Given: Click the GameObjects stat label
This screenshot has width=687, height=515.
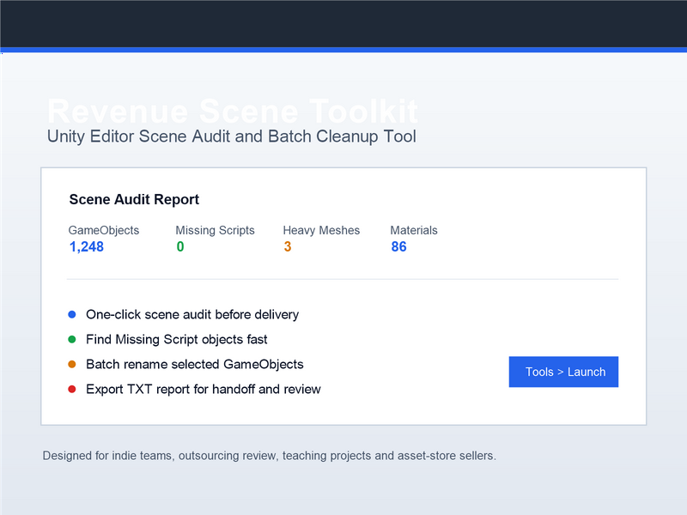Looking at the screenshot, I should click(x=104, y=230).
